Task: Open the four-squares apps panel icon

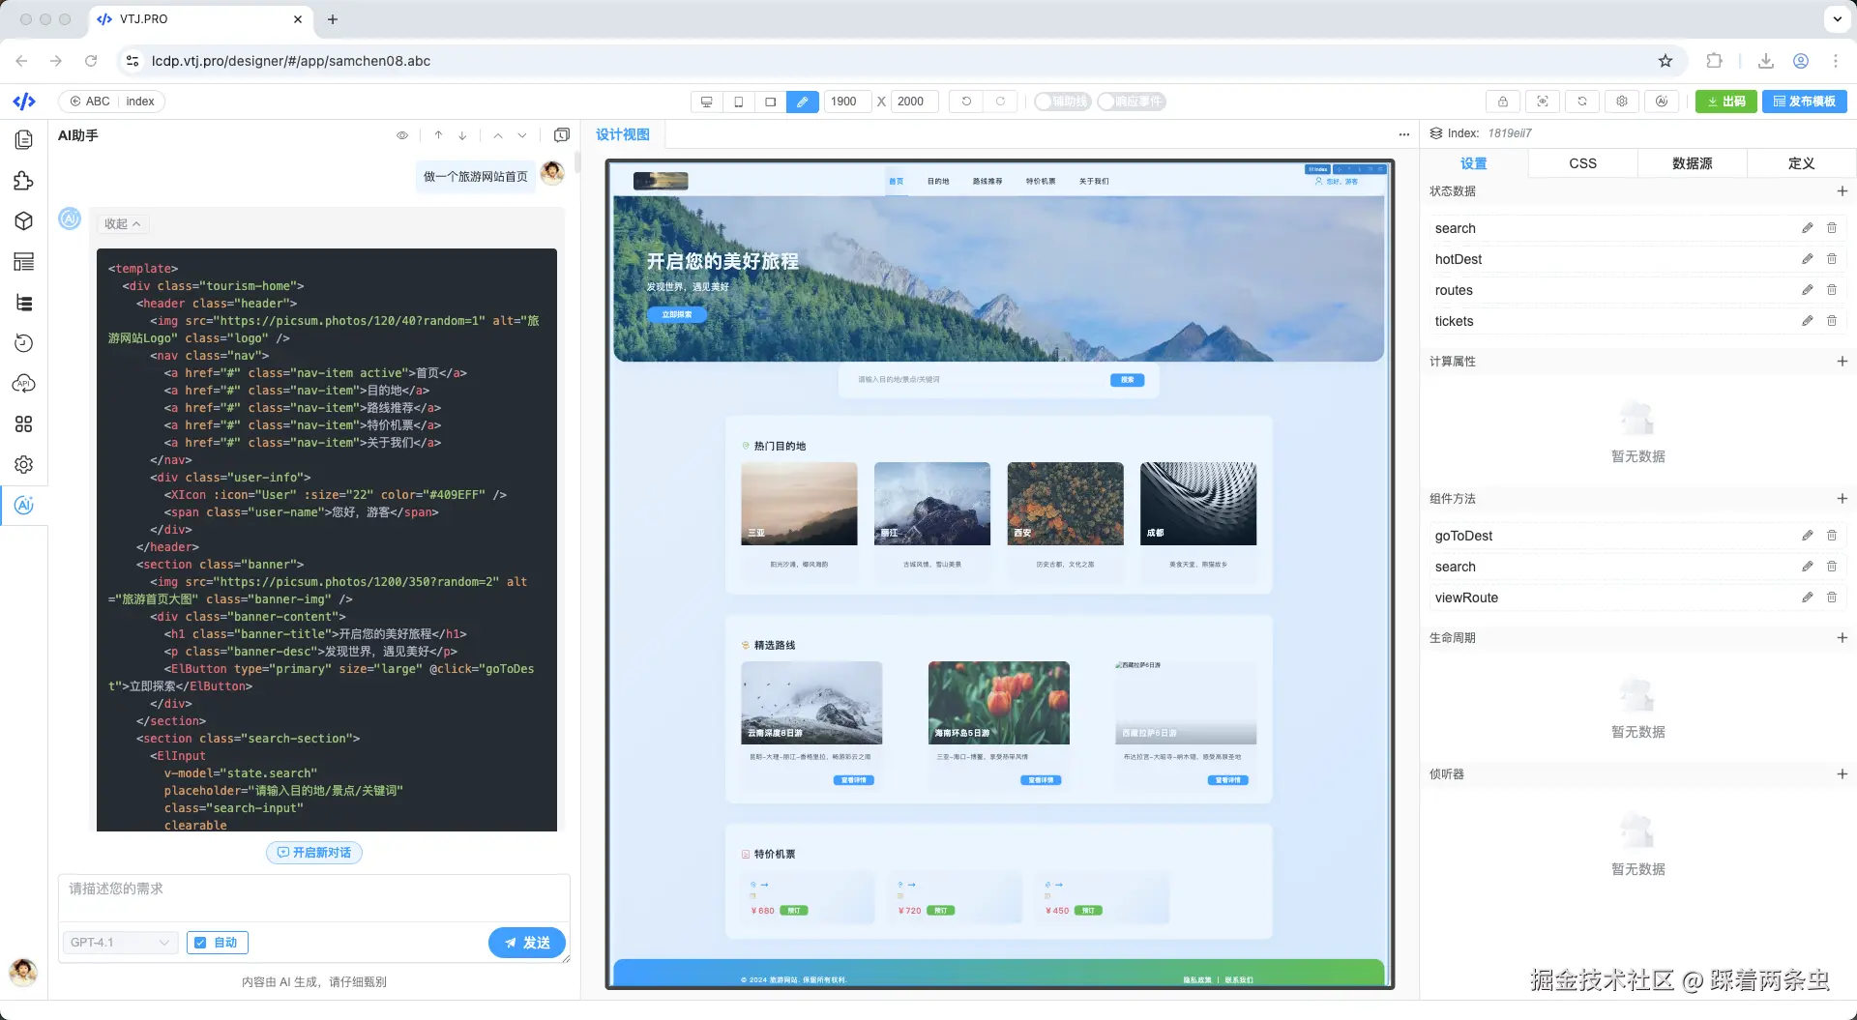Action: pos(24,424)
